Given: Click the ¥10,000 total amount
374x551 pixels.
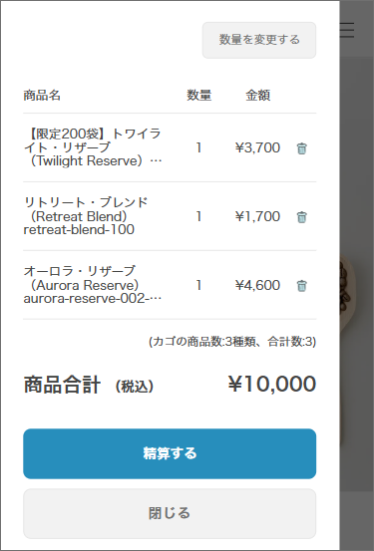Looking at the screenshot, I should coord(272,384).
